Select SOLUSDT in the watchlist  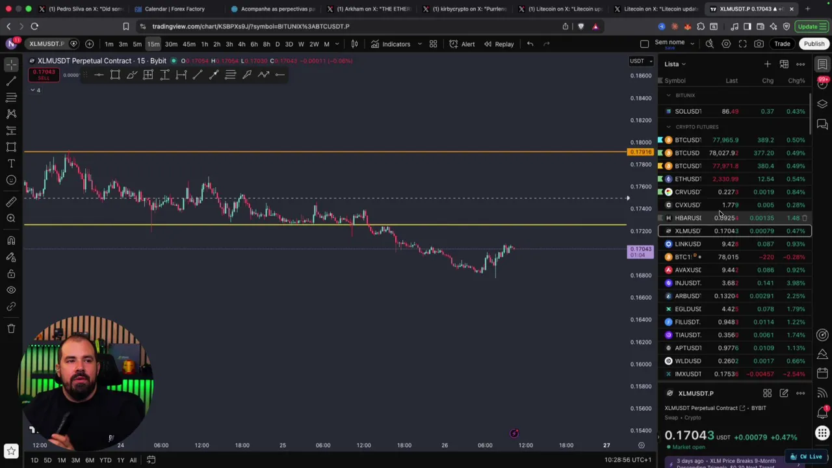(x=734, y=111)
